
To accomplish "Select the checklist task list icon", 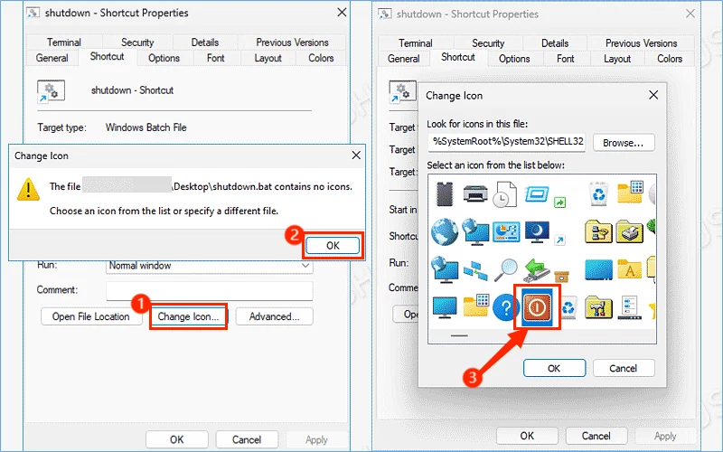I will (x=629, y=307).
